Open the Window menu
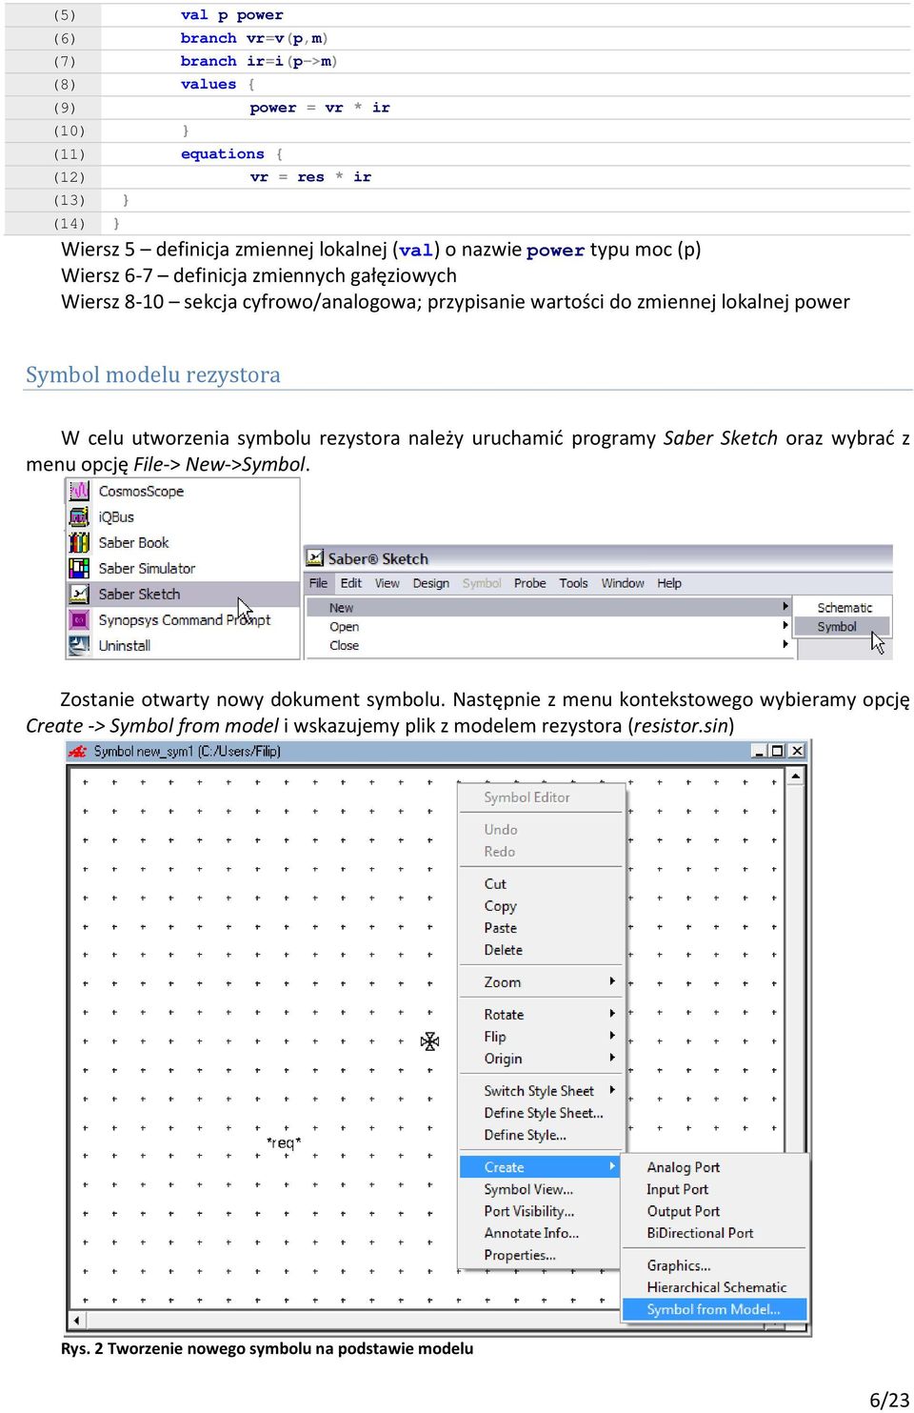Screen dimensions: 914x1413 tap(623, 583)
